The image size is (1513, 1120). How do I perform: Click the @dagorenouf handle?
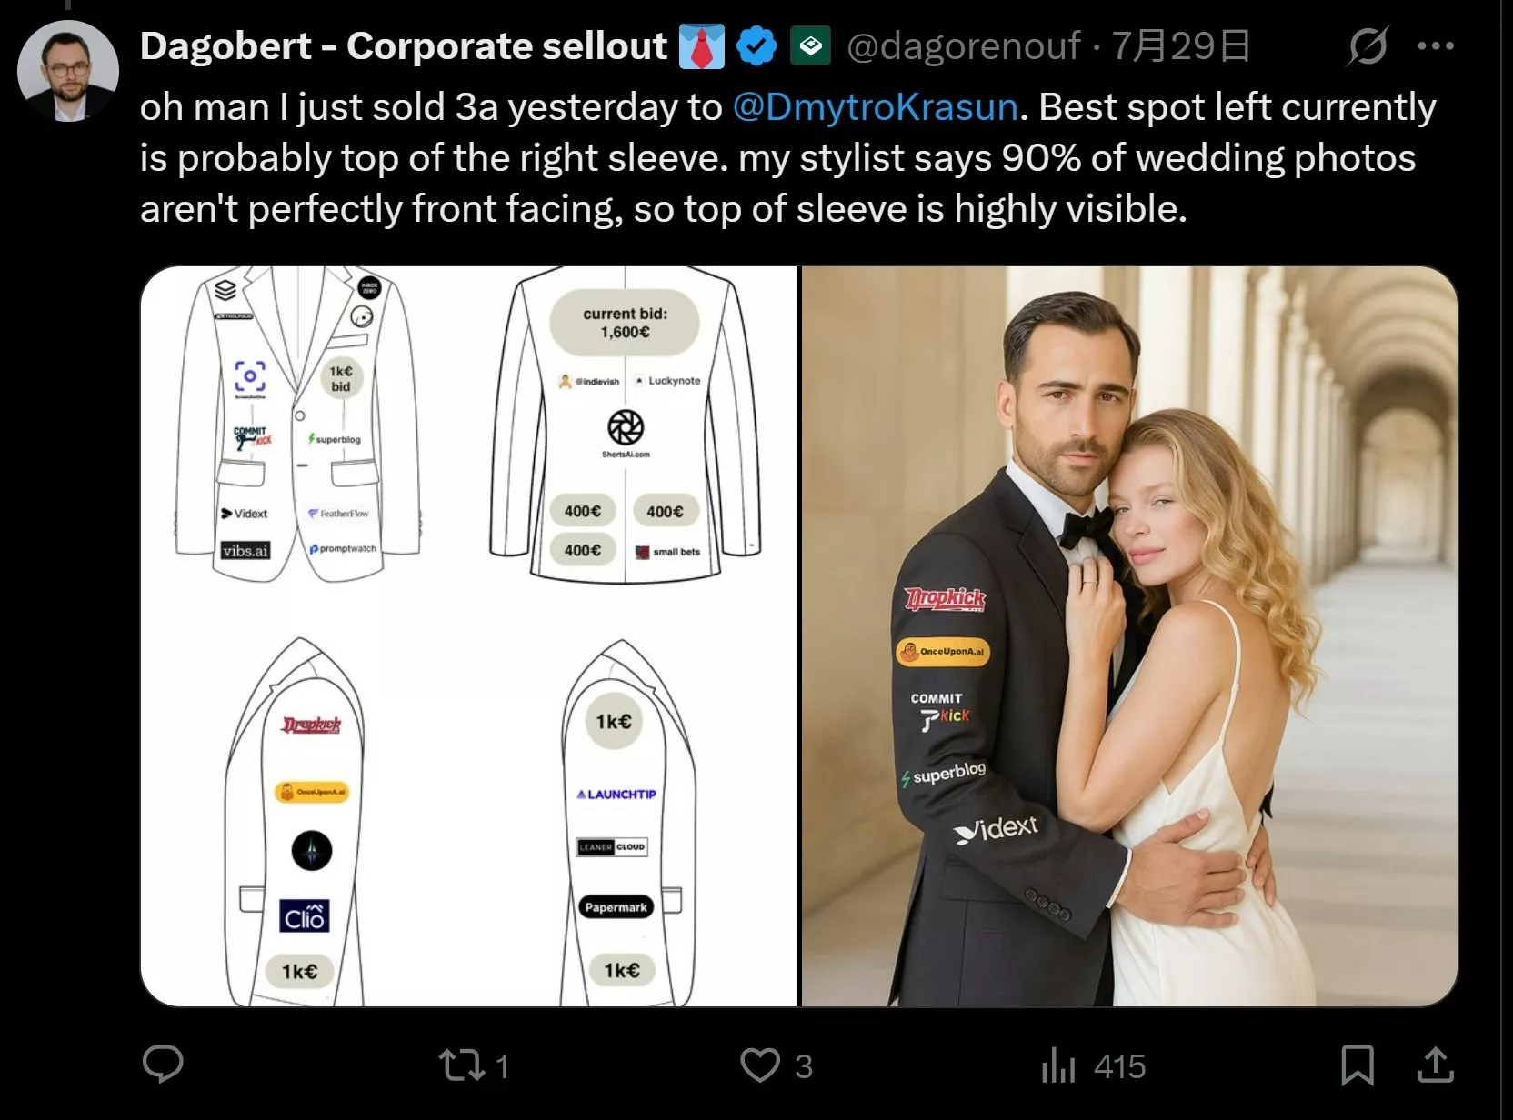click(x=964, y=46)
